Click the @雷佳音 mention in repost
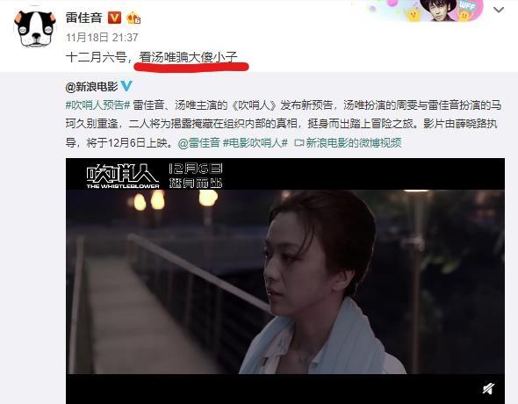 point(199,142)
